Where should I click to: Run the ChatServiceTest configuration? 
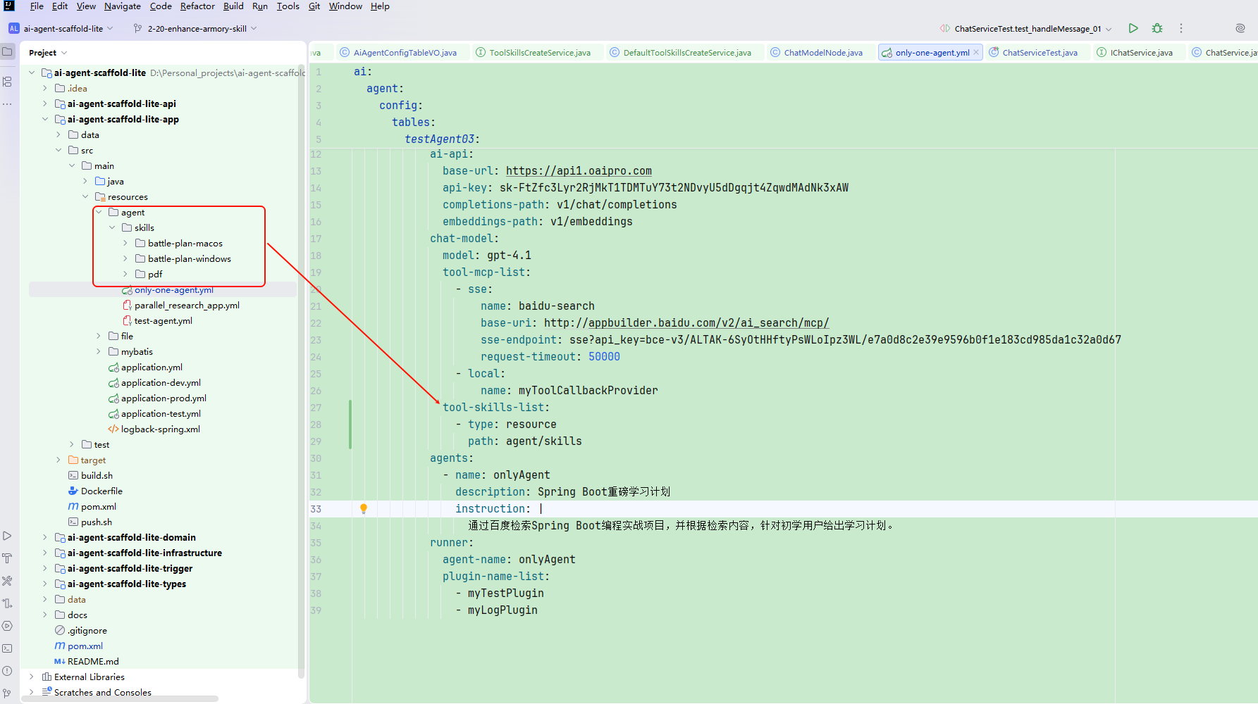pos(1133,28)
